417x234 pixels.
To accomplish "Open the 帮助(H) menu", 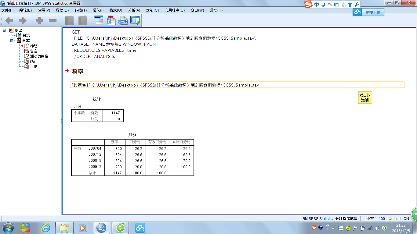I will (x=216, y=10).
